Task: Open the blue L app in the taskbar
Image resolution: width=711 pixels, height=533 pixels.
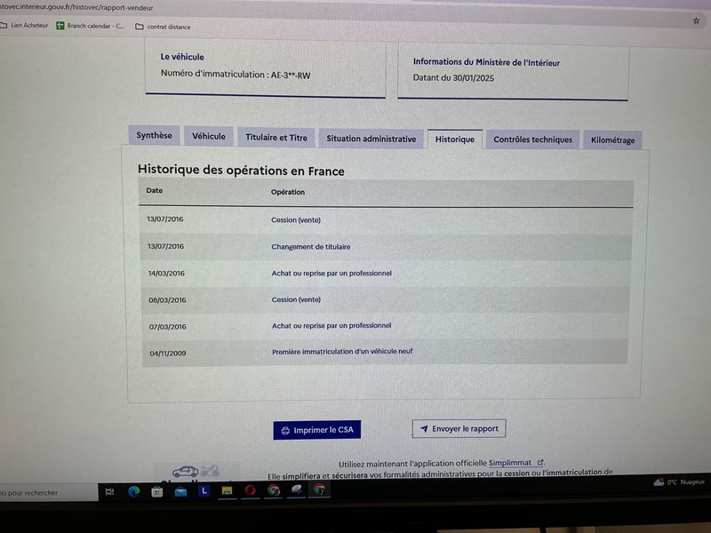Action: [204, 490]
